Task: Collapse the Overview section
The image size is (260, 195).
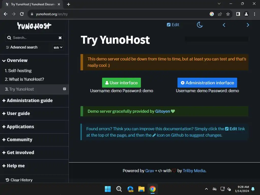Action: click(15, 60)
